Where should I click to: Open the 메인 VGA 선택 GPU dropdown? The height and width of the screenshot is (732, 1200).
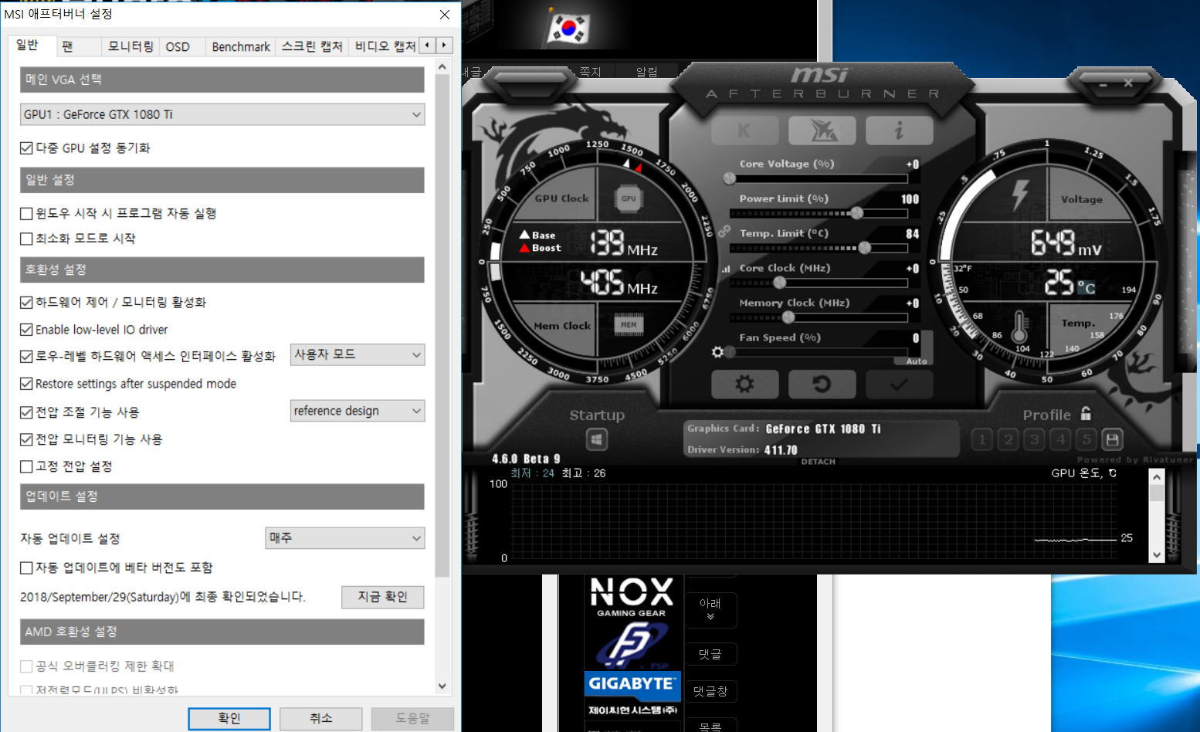[x=222, y=114]
